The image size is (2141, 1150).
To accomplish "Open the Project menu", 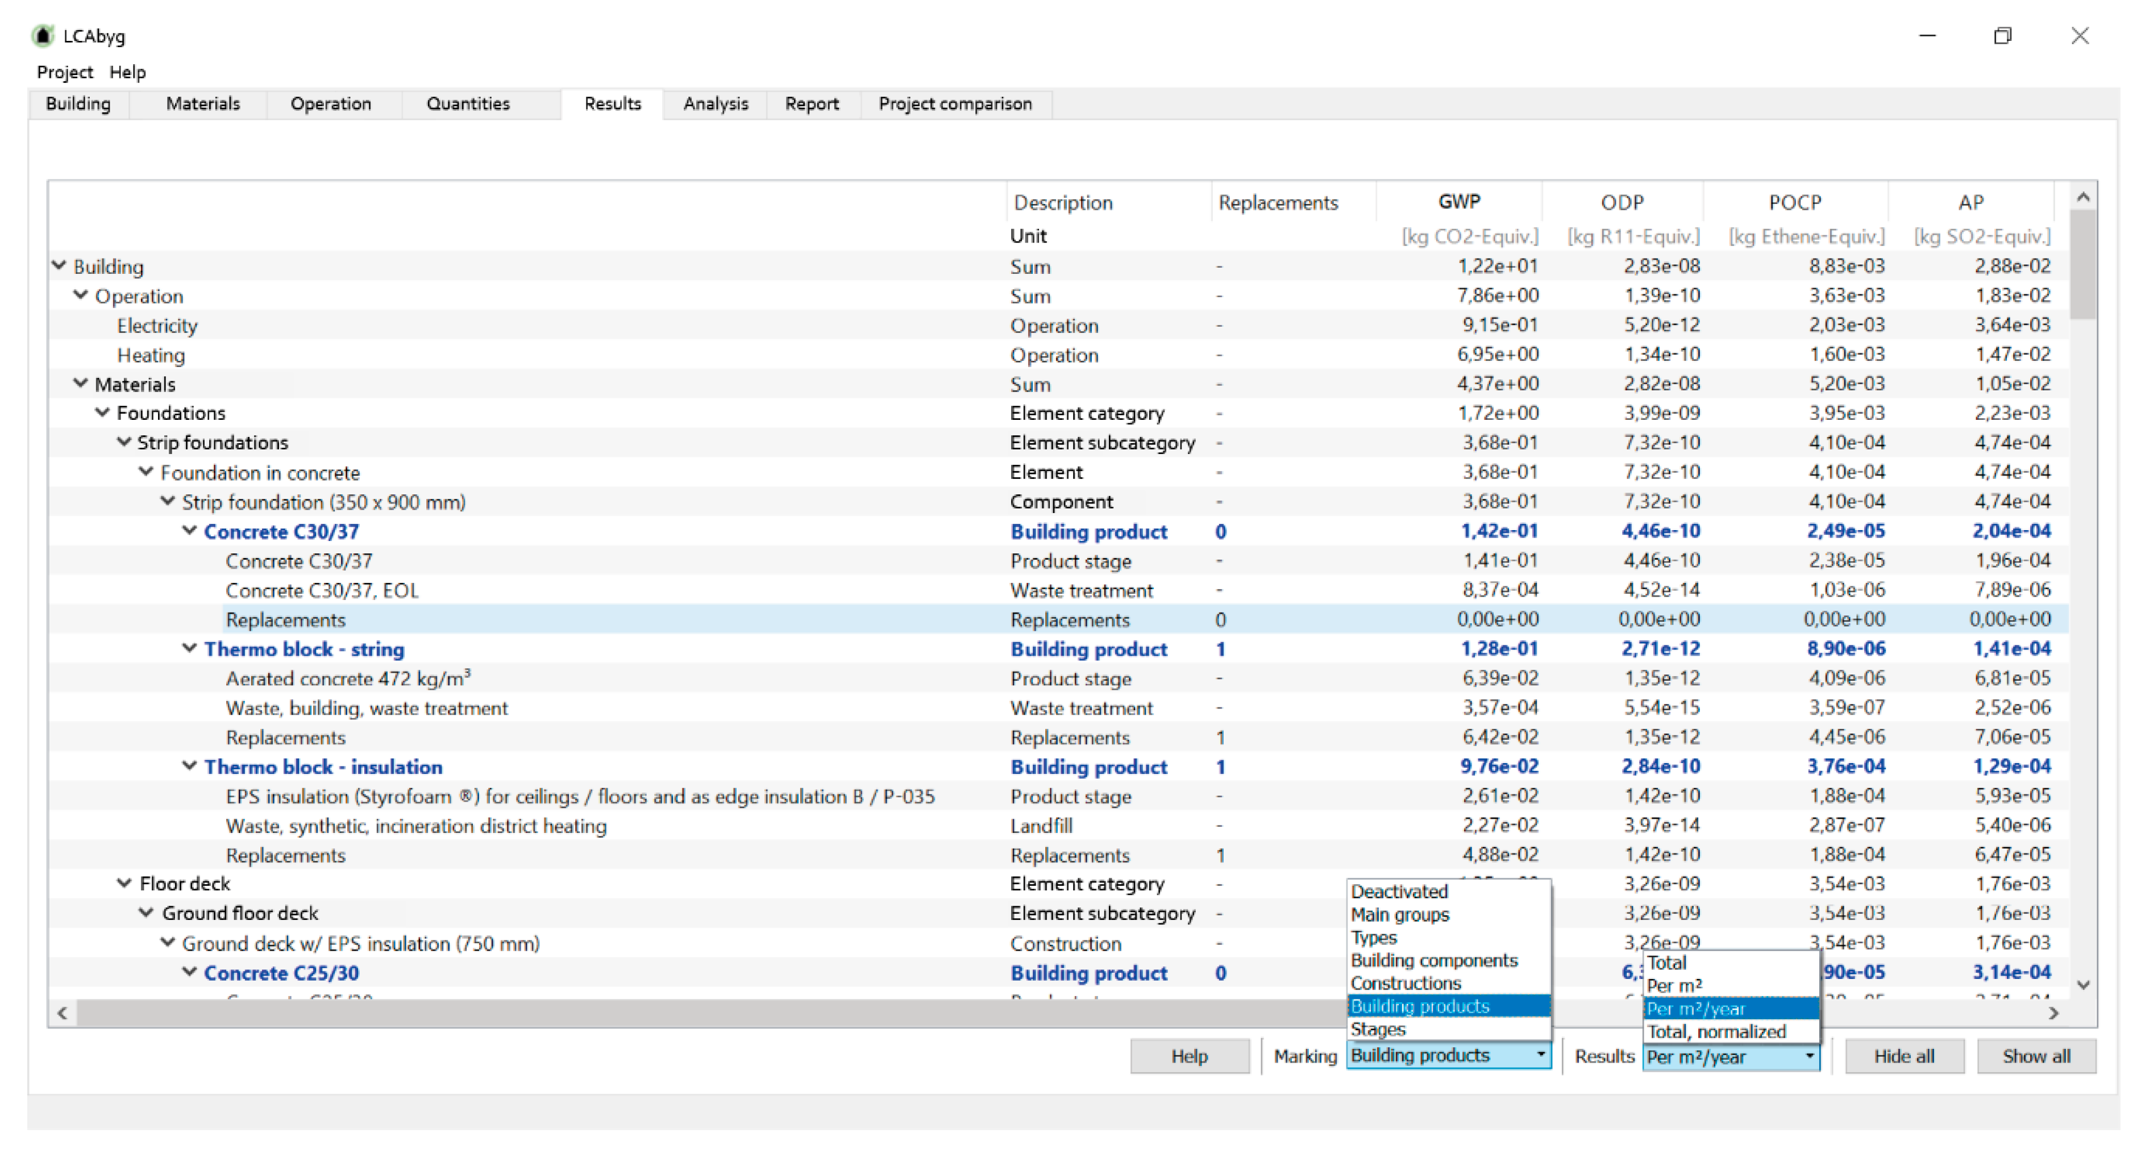I will [65, 72].
